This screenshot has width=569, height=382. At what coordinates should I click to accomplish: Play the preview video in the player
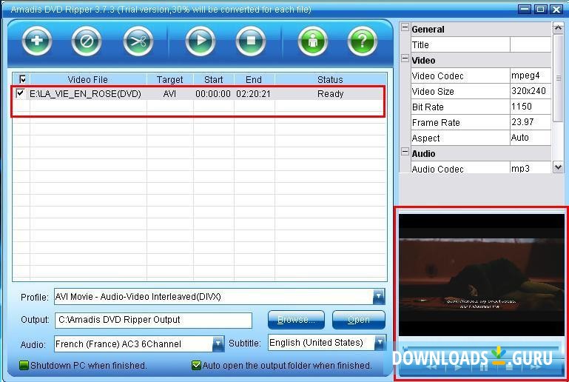[457, 367]
